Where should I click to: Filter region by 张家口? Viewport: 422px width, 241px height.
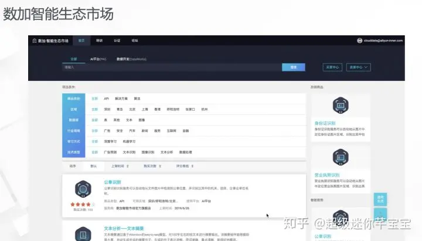click(x=190, y=109)
